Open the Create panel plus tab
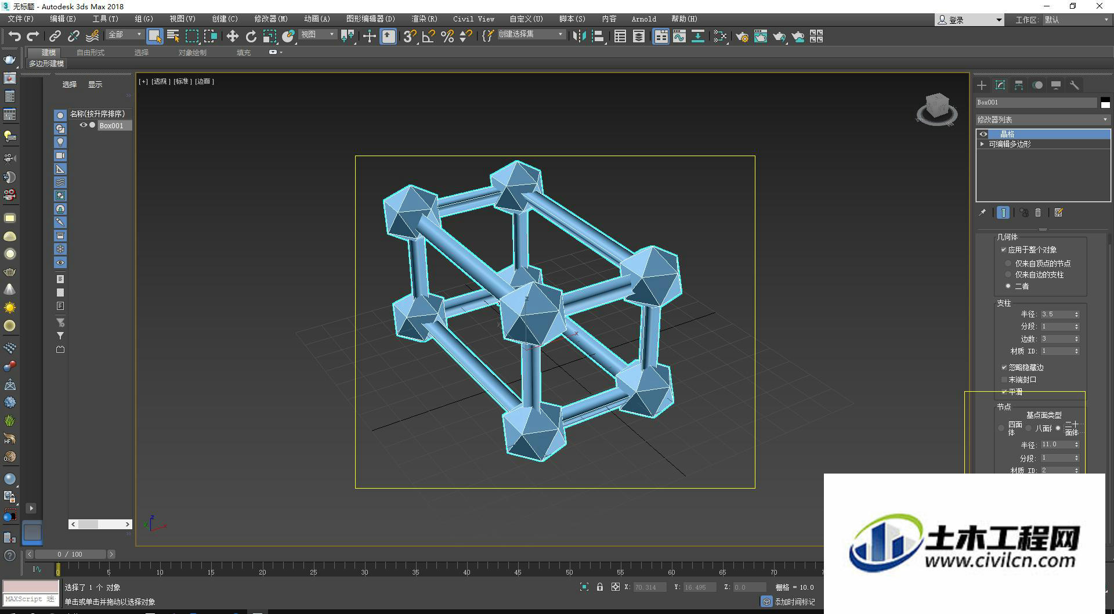1114x614 pixels. (982, 85)
